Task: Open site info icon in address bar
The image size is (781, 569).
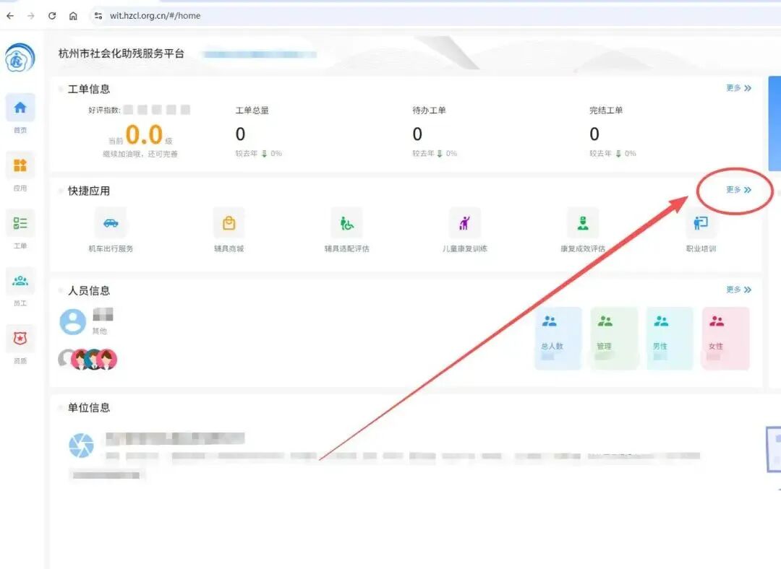Action: pyautogui.click(x=98, y=16)
